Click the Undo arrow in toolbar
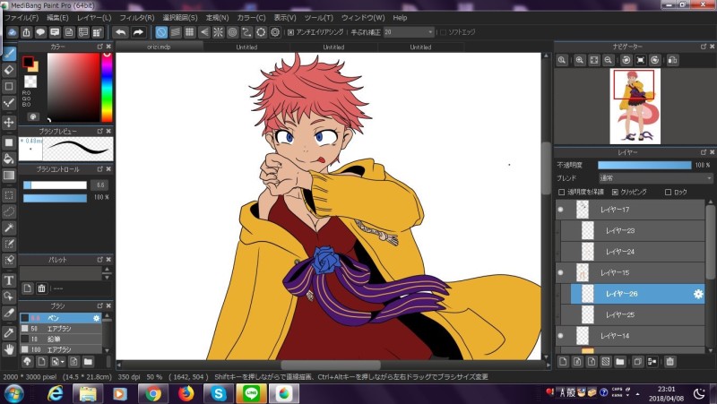717x404 pixels. click(121, 32)
